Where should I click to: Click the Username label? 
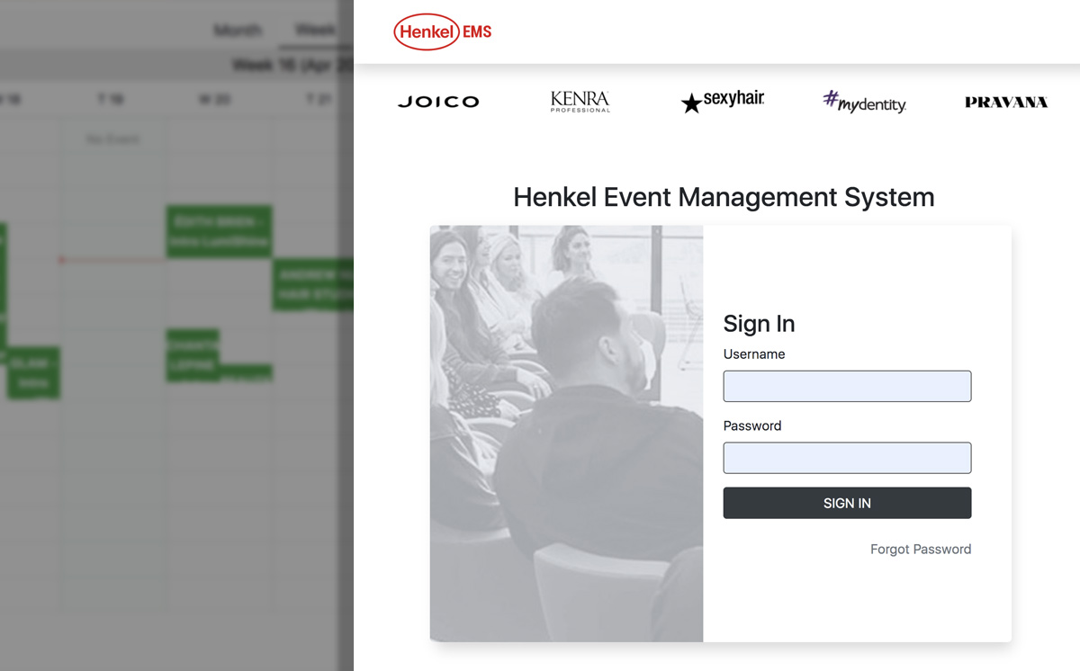click(754, 354)
